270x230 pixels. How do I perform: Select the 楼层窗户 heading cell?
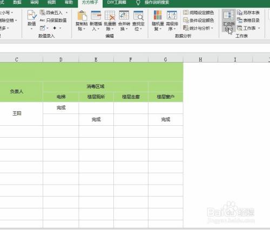166,97
